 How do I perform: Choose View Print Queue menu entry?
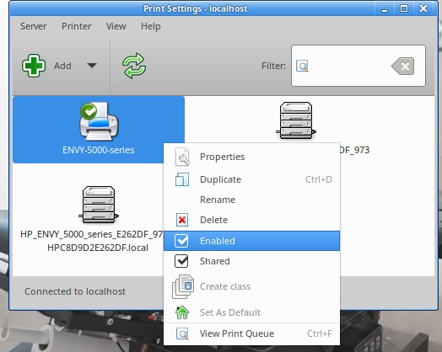pyautogui.click(x=251, y=333)
